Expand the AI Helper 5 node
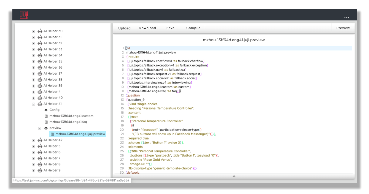This screenshot has height=194, width=369. point(34,146)
